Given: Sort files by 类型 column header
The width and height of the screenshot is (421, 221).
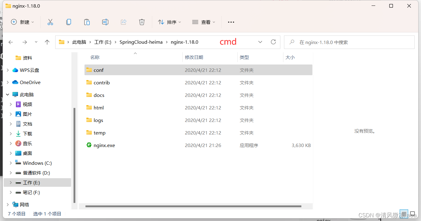Looking at the screenshot, I should [244, 57].
